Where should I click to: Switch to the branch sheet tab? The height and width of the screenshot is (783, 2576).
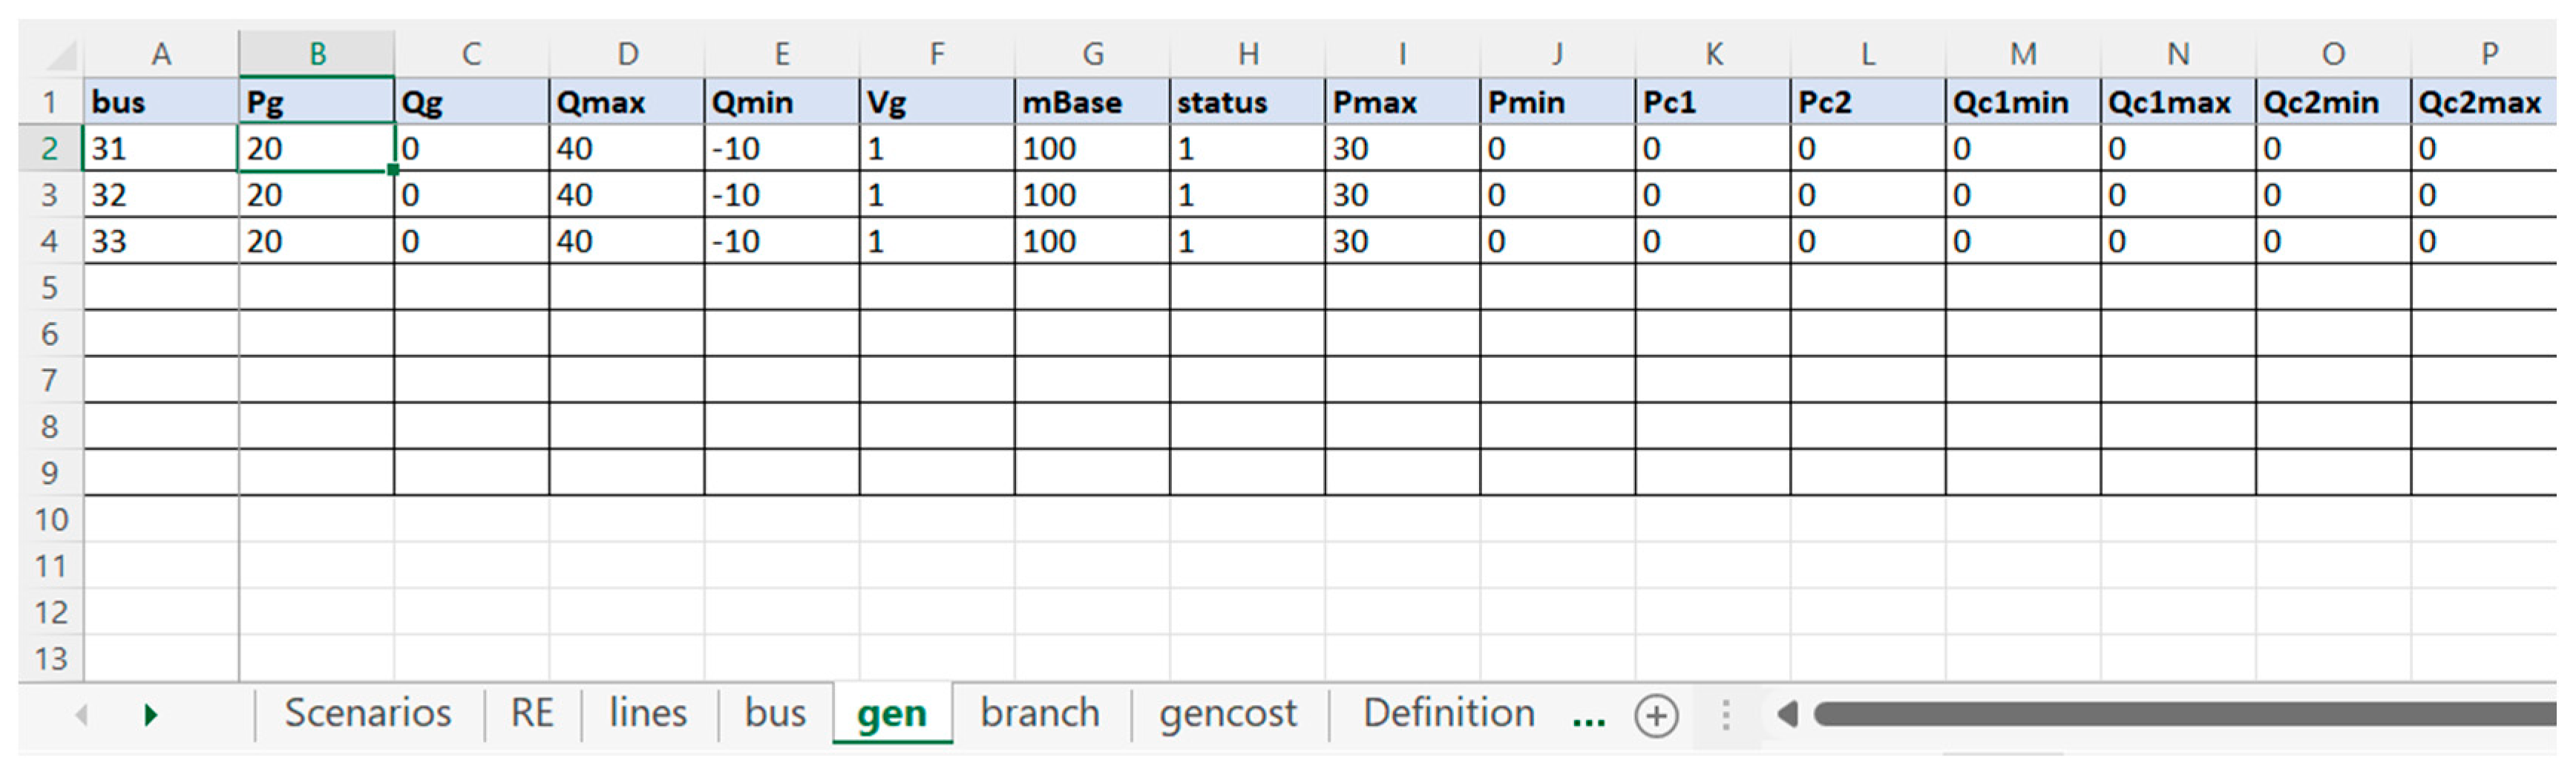pos(1040,714)
